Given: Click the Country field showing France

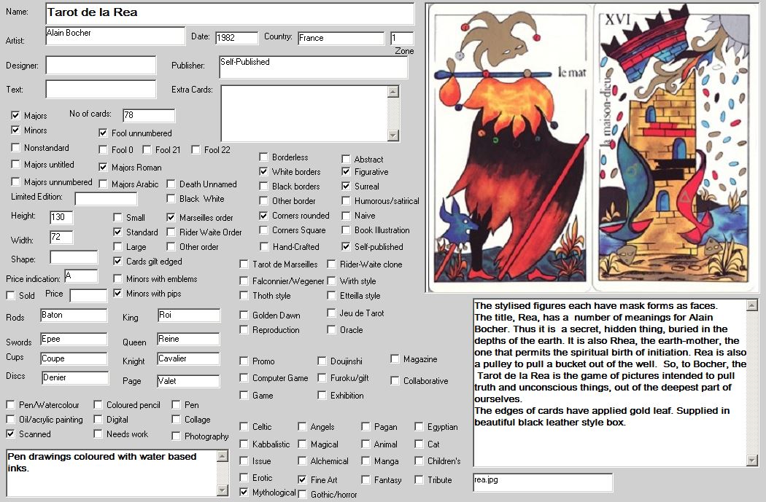Looking at the screenshot, I should 340,39.
